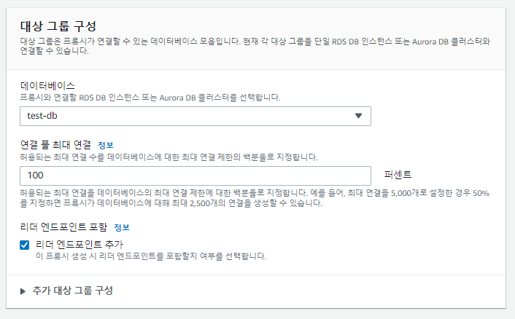Screen dimensions: 515x319
Task: Click the description below 리더 엔드포인트 추가
Action: click(150, 256)
